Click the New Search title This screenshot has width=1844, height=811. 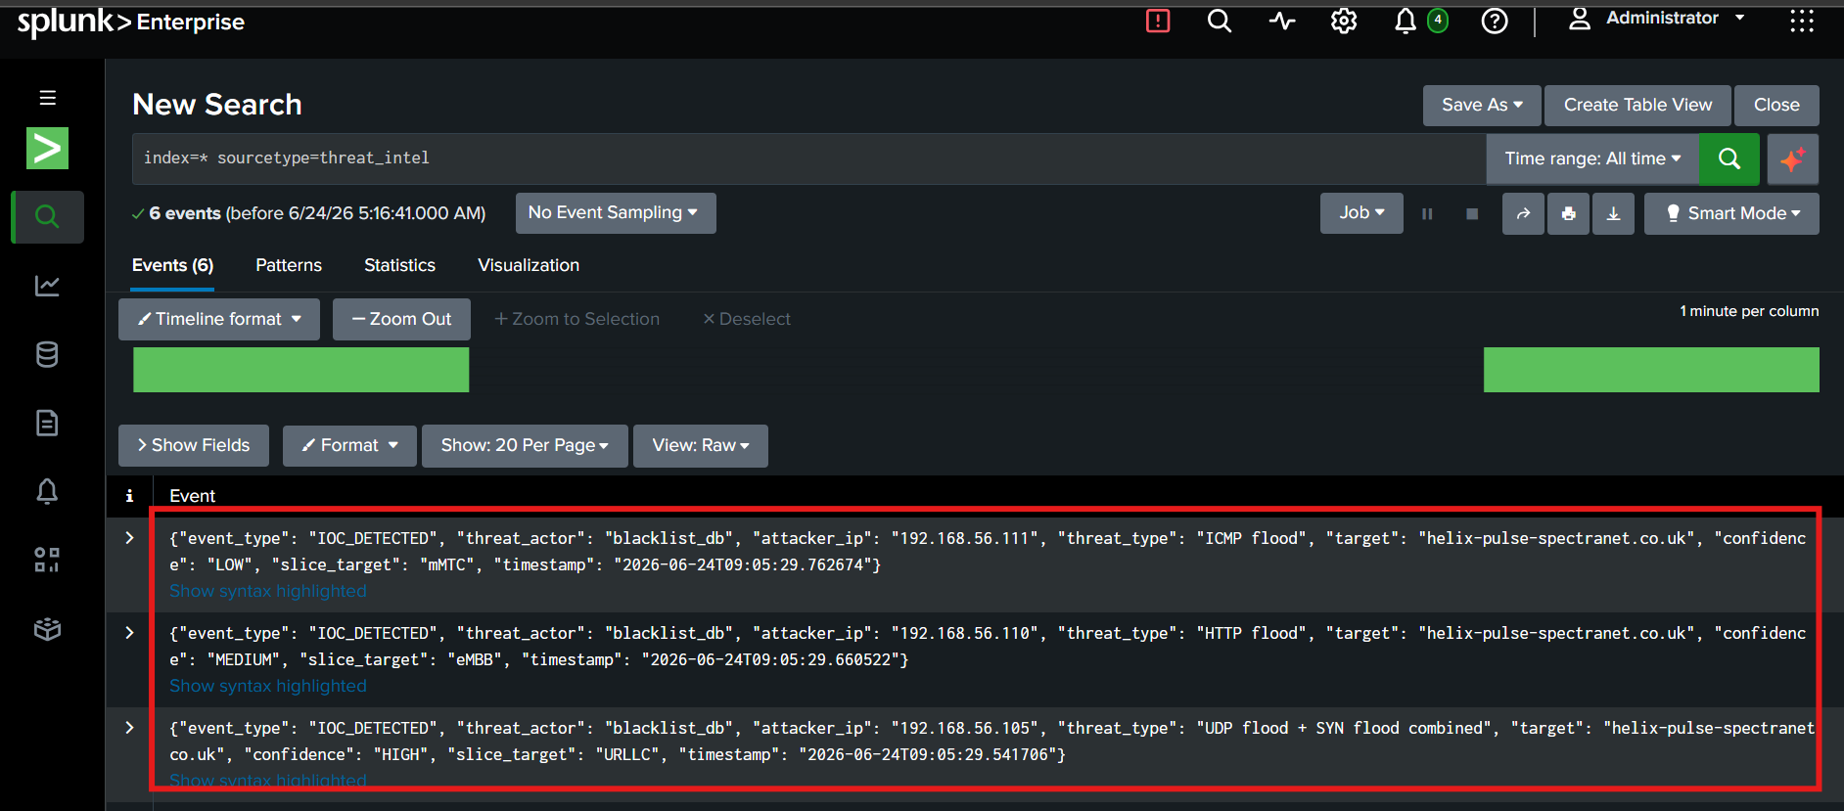(217, 105)
